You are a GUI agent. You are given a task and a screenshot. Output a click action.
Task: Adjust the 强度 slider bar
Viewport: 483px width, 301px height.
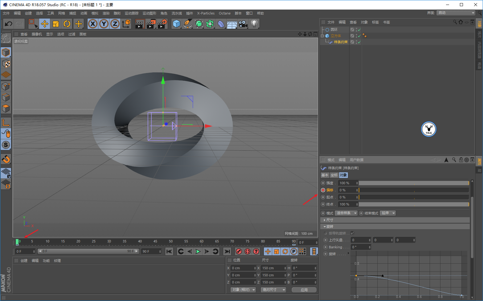414,183
